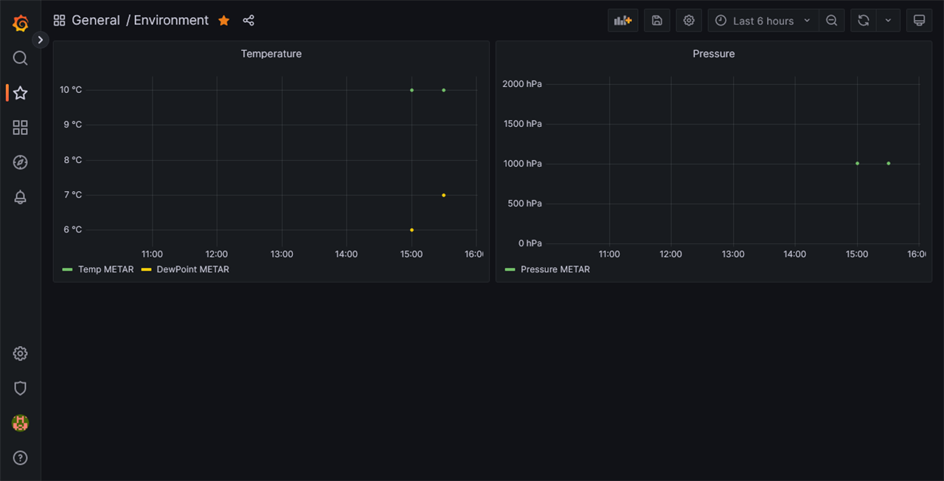This screenshot has width=944, height=481.
Task: Zoom out the time range
Action: (x=831, y=21)
